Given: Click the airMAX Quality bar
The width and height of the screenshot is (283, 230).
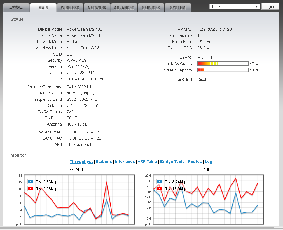Looking at the screenshot, I should pyautogui.click(x=223, y=64).
